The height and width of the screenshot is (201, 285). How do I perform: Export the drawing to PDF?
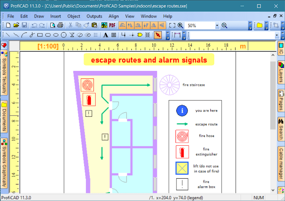112,25
